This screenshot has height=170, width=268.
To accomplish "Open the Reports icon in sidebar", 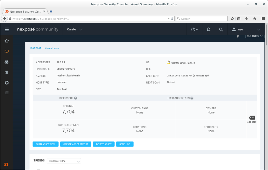I will point(7,83).
